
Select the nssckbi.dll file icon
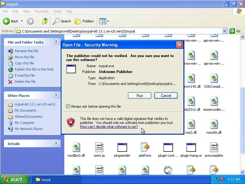[x=214, y=124]
